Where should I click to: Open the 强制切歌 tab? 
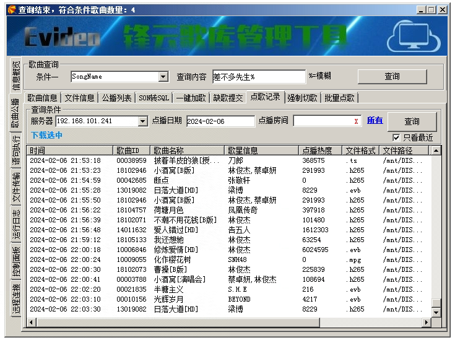pyautogui.click(x=302, y=98)
